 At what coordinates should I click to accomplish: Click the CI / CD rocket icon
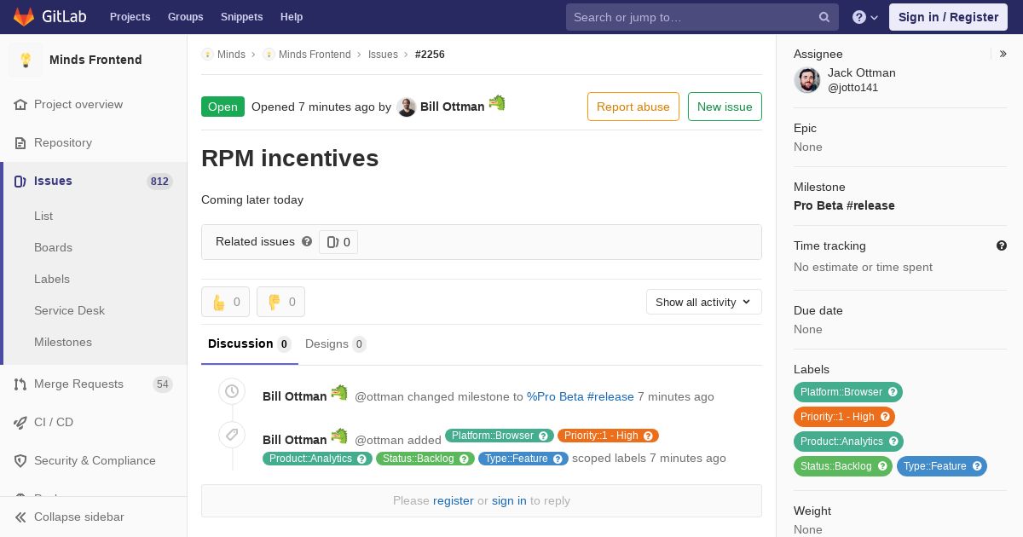[x=20, y=423]
